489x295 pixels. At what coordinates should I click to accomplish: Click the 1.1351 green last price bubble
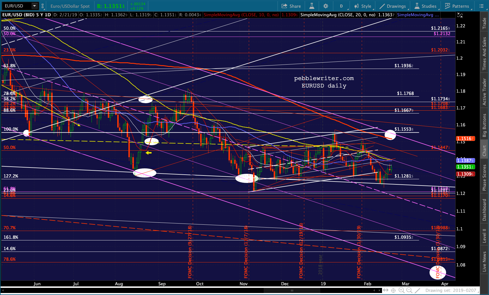point(466,167)
